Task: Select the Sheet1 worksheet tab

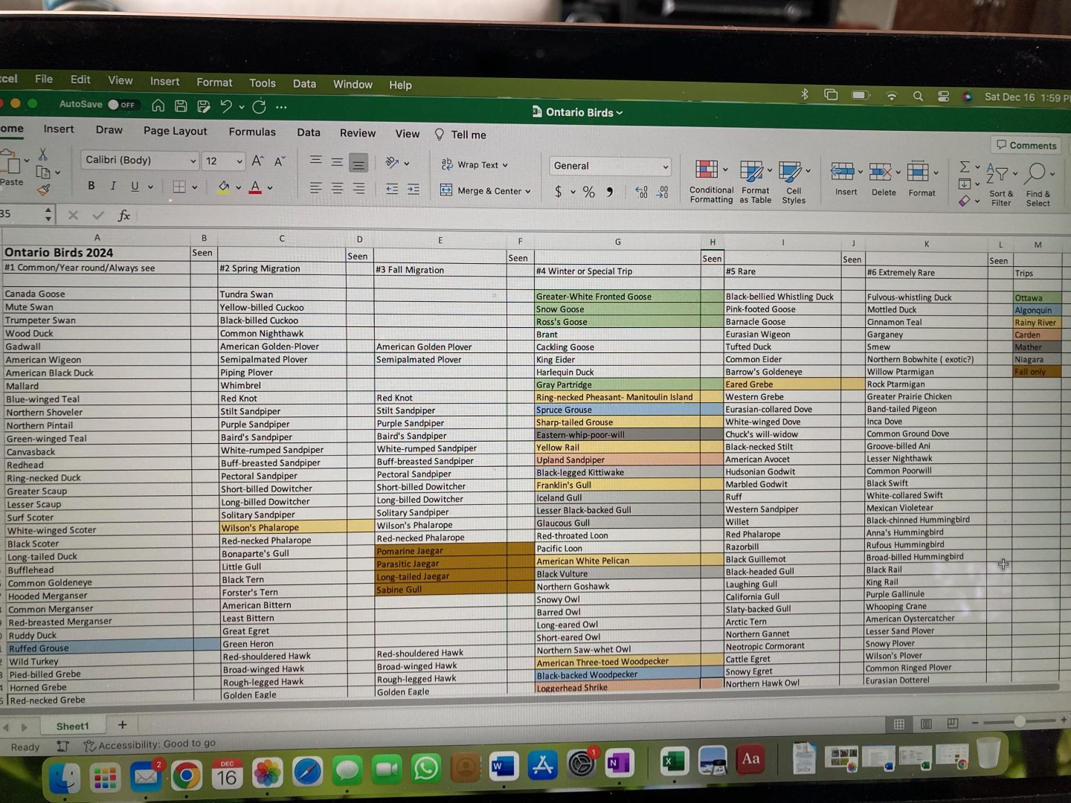Action: coord(72,726)
